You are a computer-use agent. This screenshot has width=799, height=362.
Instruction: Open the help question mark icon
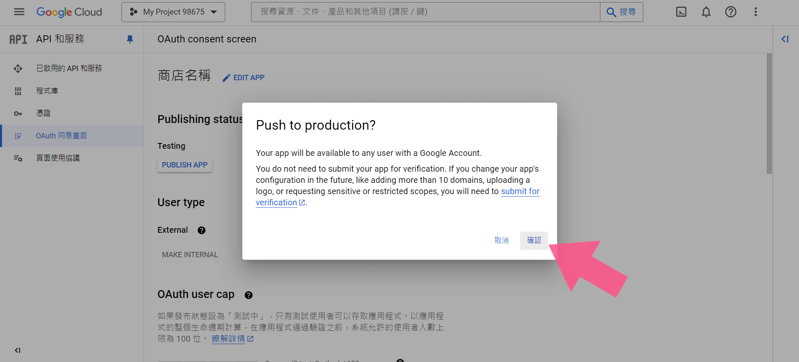pos(731,12)
